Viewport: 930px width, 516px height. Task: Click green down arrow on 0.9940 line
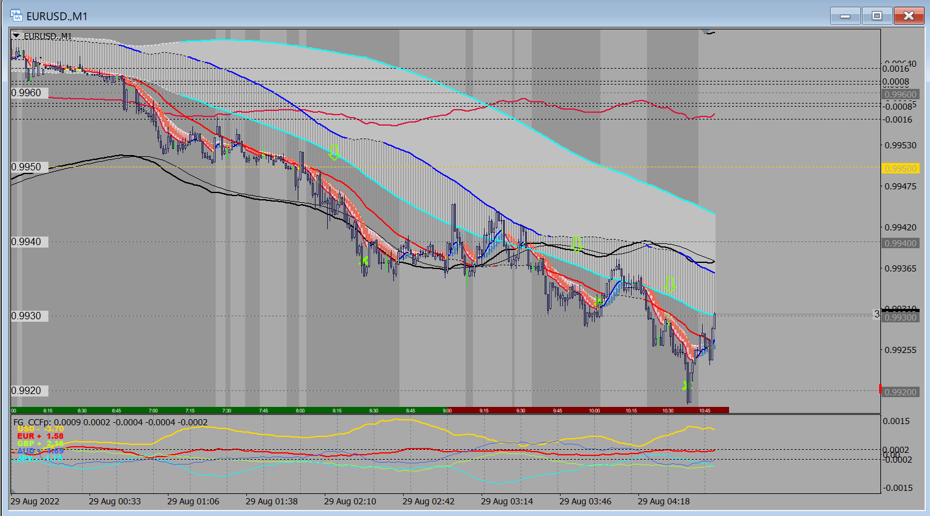(577, 244)
